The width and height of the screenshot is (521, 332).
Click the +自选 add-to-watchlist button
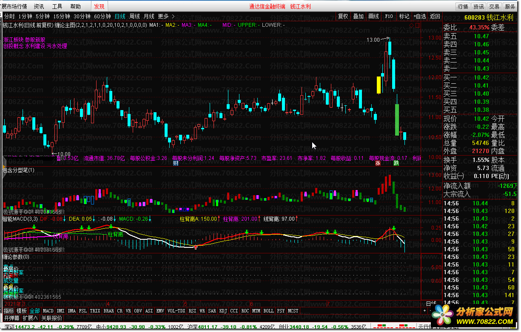point(419,16)
